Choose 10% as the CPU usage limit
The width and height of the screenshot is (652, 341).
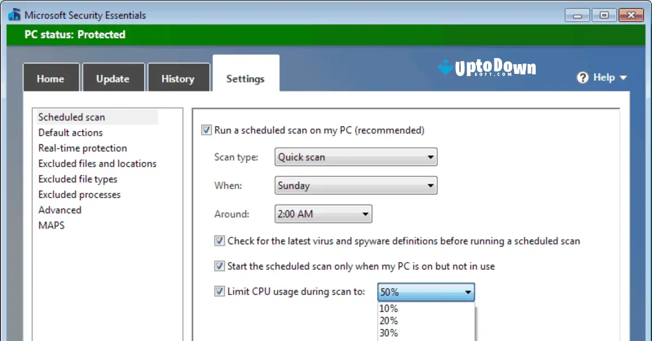click(x=388, y=308)
